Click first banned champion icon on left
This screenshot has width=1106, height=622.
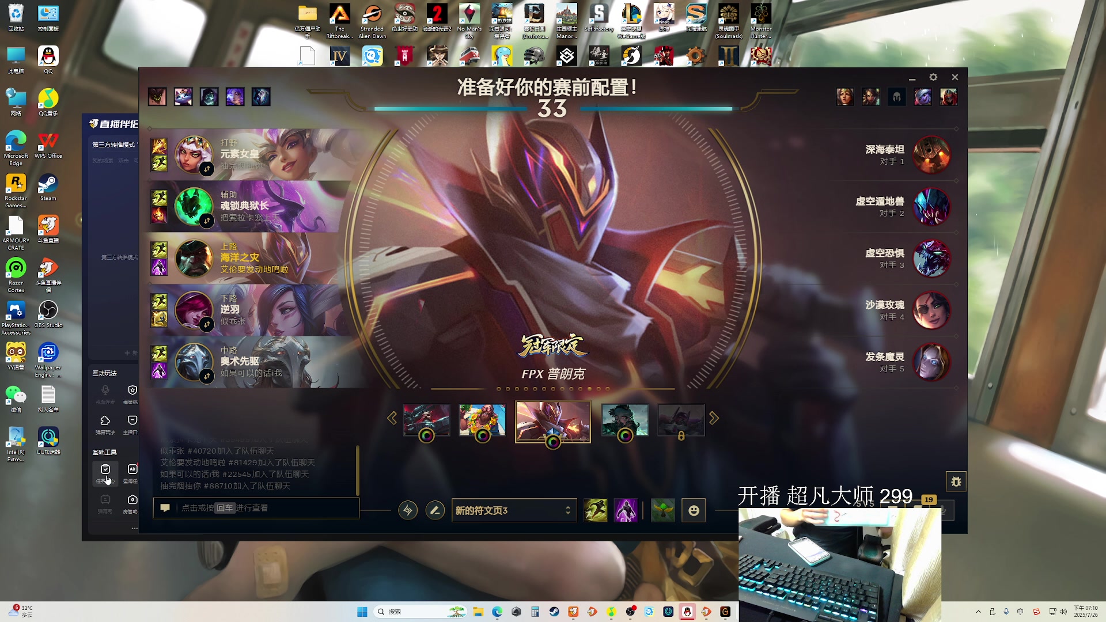[157, 97]
